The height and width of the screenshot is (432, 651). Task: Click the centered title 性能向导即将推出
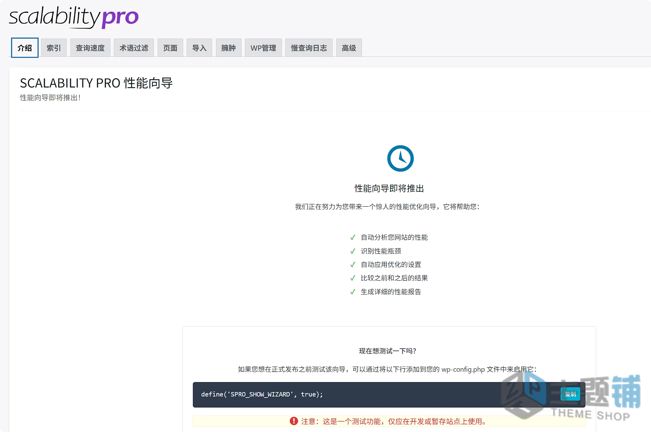point(389,188)
